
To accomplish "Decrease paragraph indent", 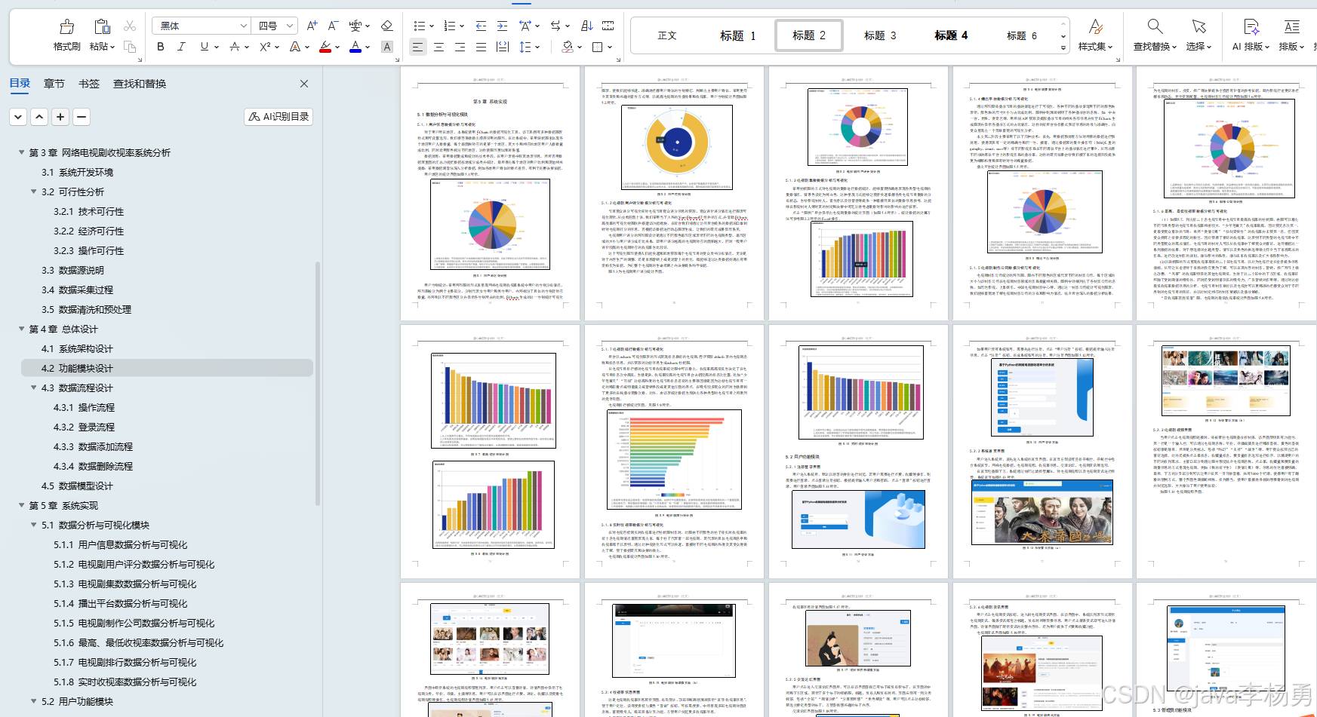I will tap(481, 26).
